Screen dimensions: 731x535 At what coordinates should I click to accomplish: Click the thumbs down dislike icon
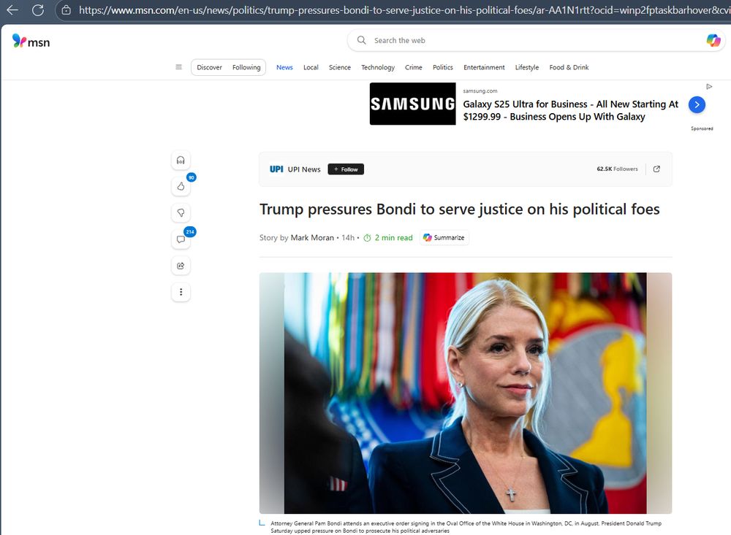tap(181, 212)
